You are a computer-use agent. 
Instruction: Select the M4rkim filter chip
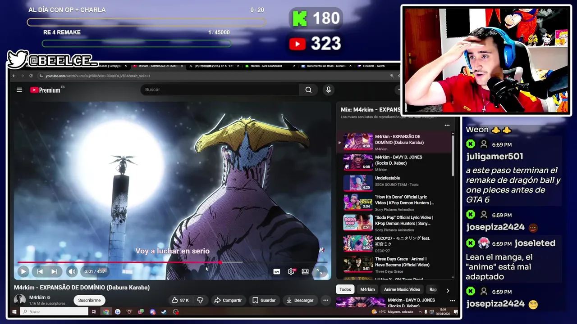(x=367, y=289)
